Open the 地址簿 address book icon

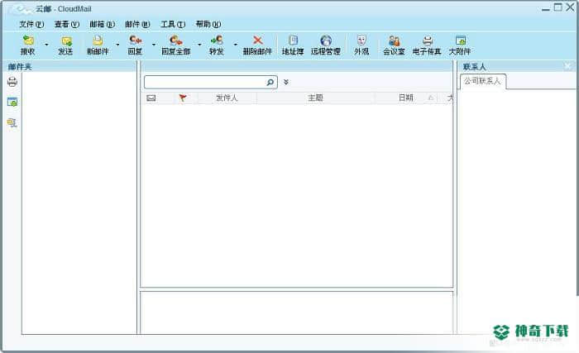[x=293, y=40]
